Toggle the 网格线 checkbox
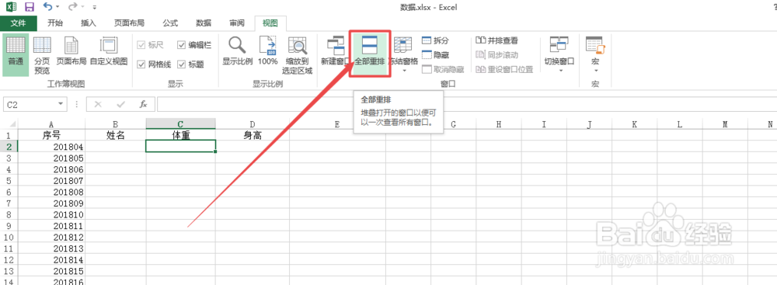The image size is (777, 285). click(x=154, y=64)
